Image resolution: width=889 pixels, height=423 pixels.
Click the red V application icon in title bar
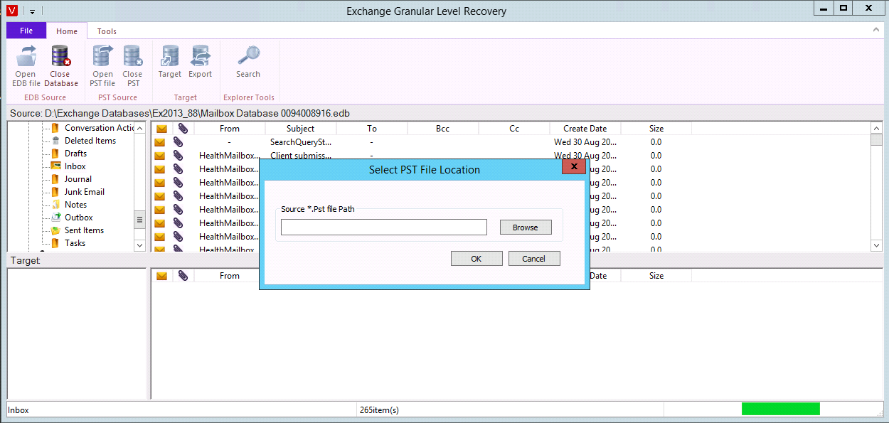(12, 11)
